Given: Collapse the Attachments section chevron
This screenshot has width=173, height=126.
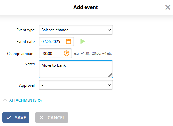Looking at the screenshot, I should click(x=5, y=100).
